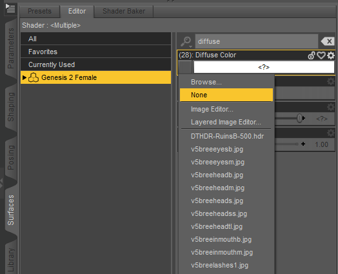
Task: Click the Genesis 2 Female figure icon
Action: tap(34, 77)
